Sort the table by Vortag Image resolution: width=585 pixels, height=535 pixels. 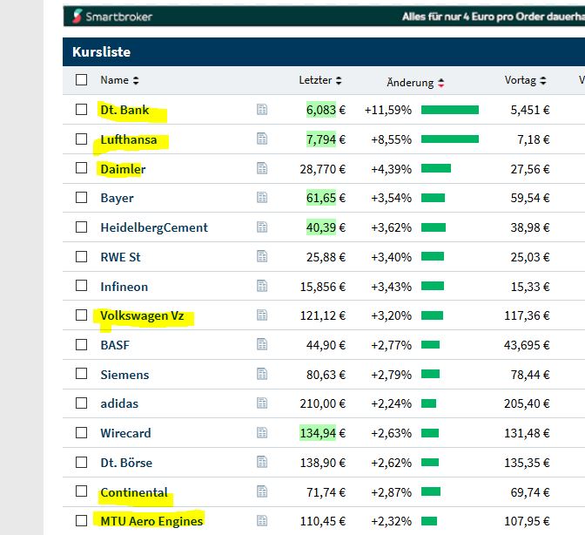[525, 80]
